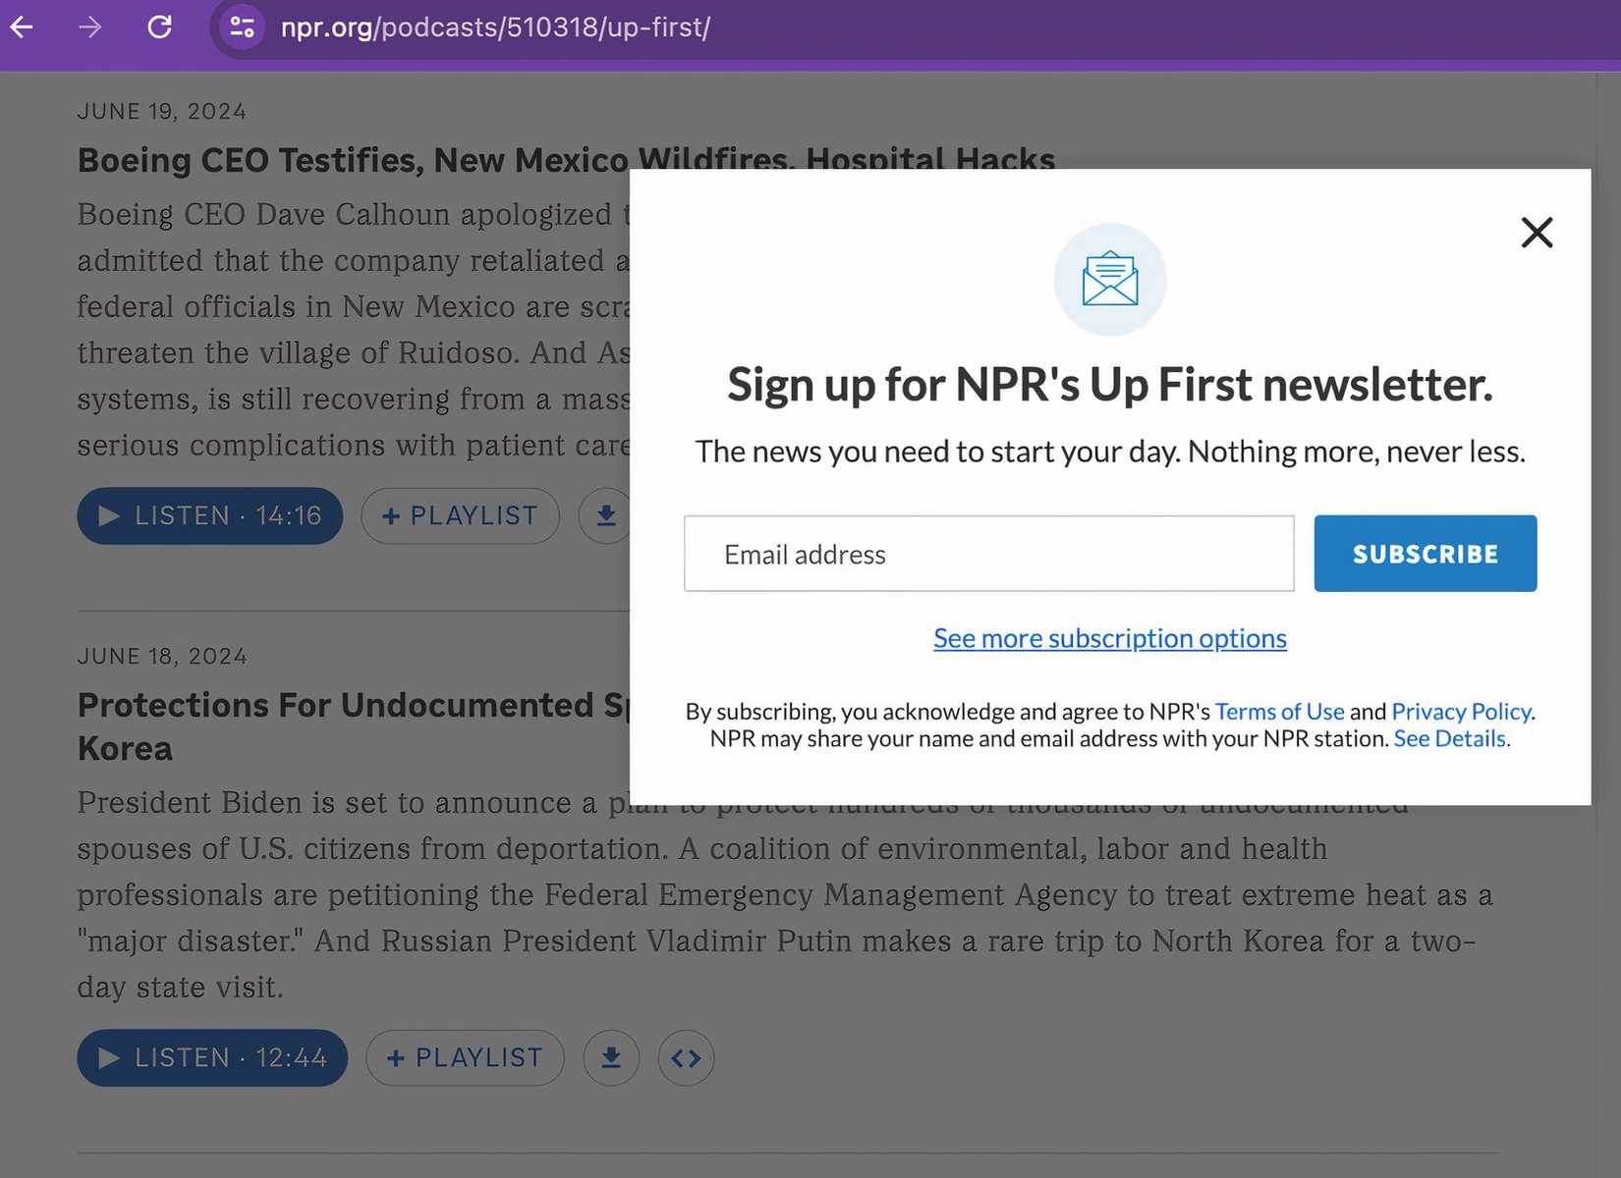Click the Subscribe button
This screenshot has height=1178, width=1621.
click(x=1425, y=553)
